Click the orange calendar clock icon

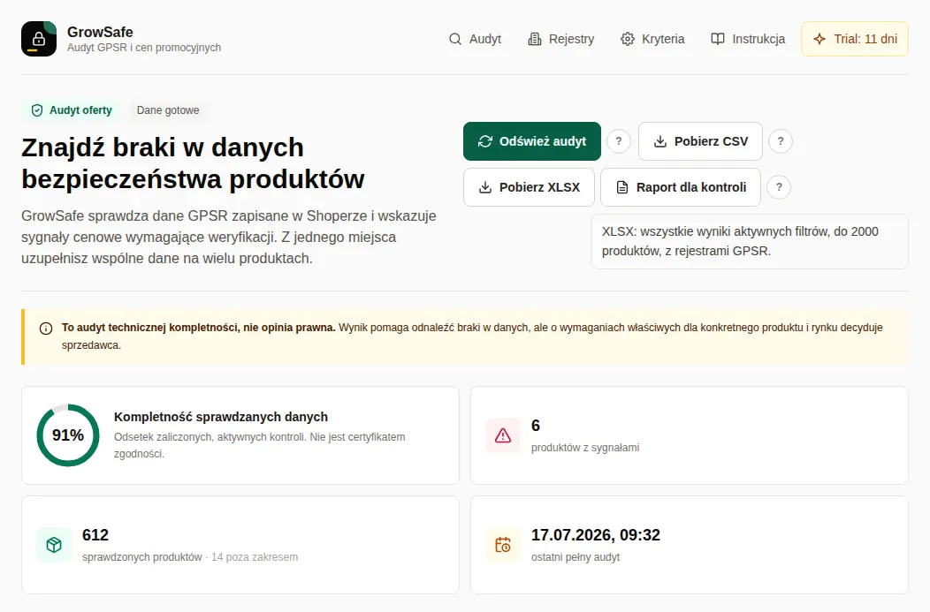pyautogui.click(x=503, y=545)
